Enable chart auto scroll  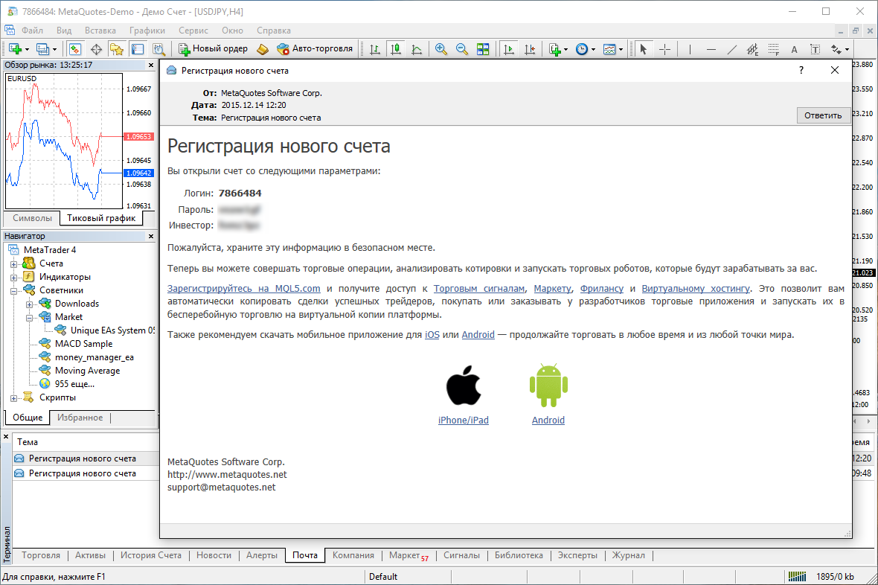[509, 49]
